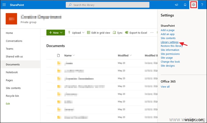Click the orange site logo tile
207x123 pixels.
coord(11,19)
